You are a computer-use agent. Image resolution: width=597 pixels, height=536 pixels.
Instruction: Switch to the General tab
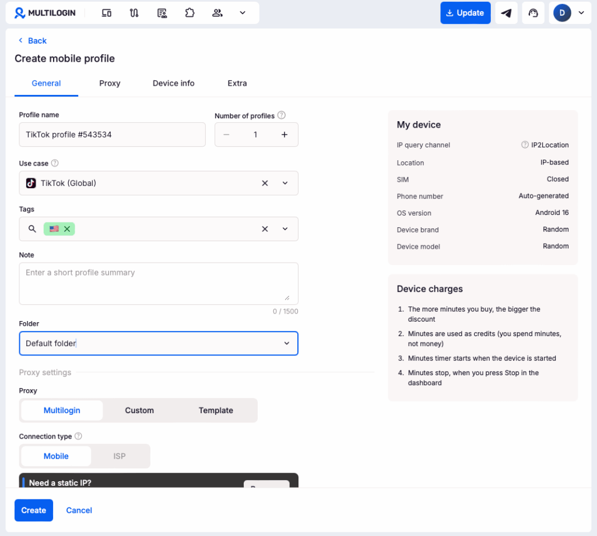[46, 83]
